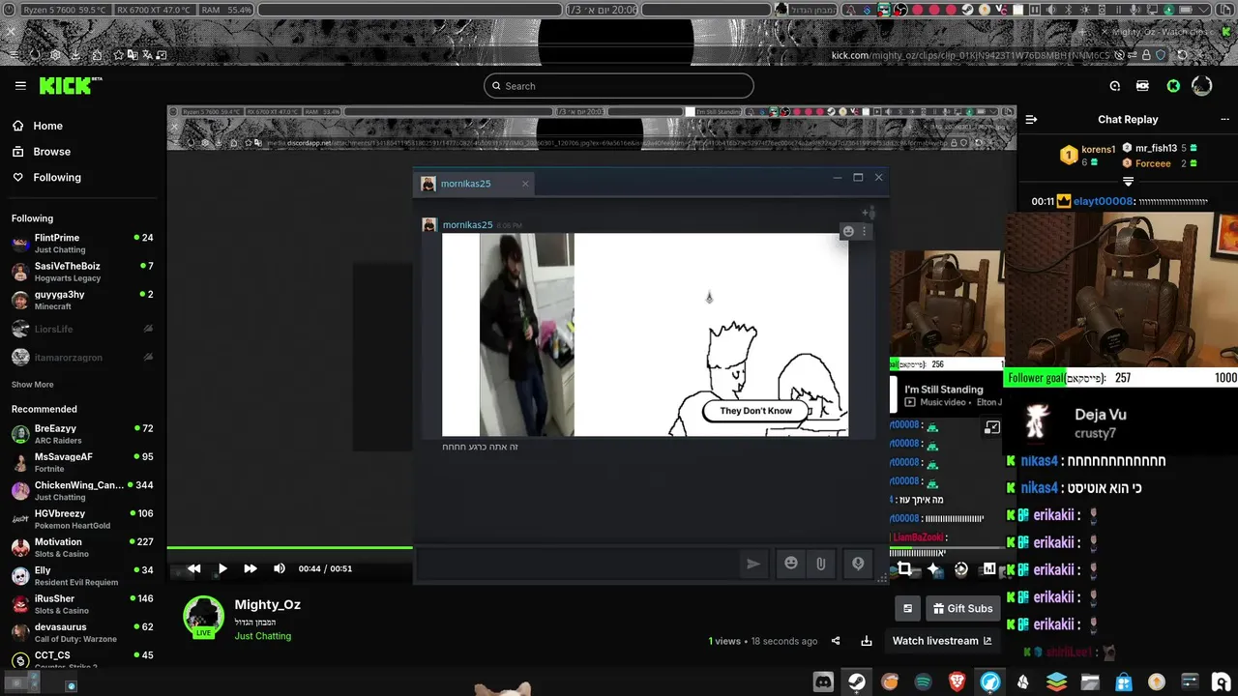Open SasiVeTheBoiz channel in Following list

[82, 272]
